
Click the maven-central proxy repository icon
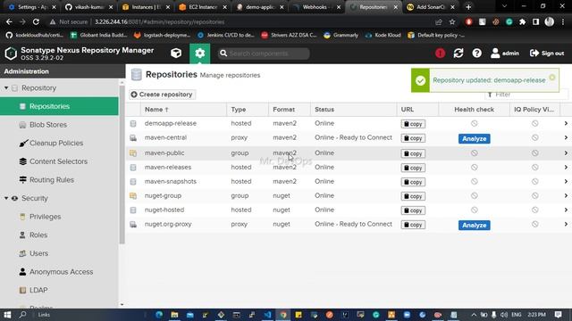tap(133, 138)
